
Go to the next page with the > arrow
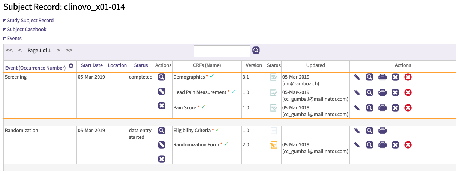(x=58, y=50)
